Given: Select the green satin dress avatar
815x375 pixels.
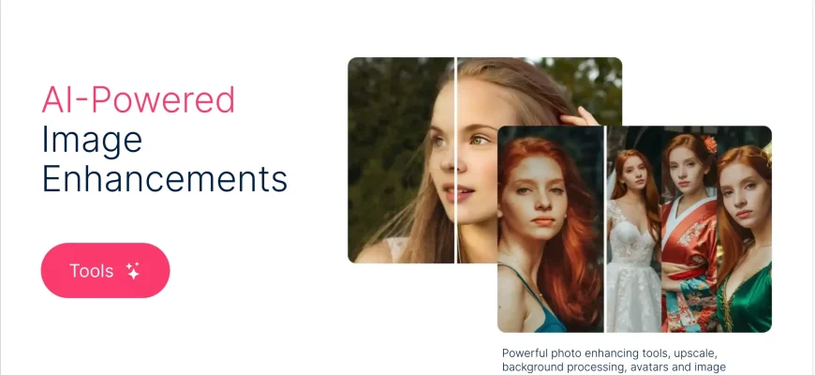Looking at the screenshot, I should pos(745,229).
